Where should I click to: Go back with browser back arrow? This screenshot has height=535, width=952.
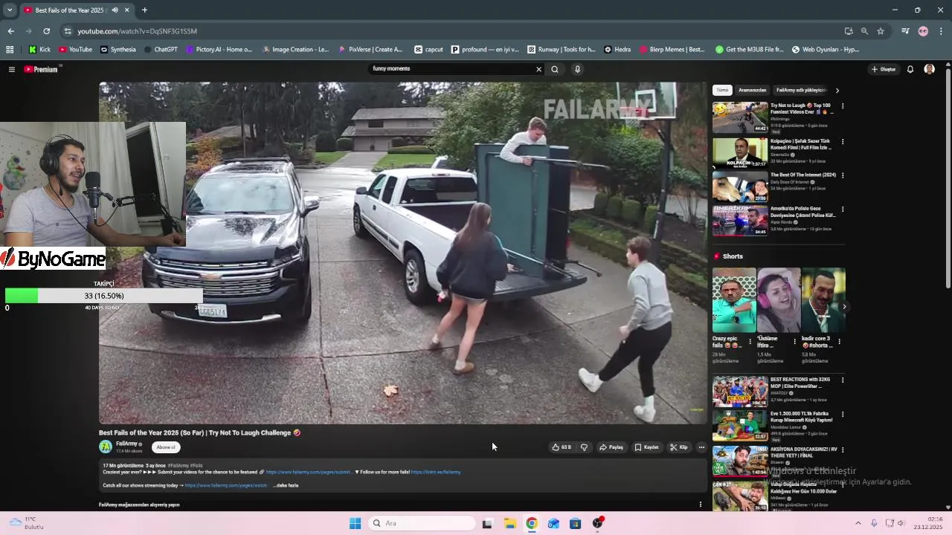coord(10,31)
